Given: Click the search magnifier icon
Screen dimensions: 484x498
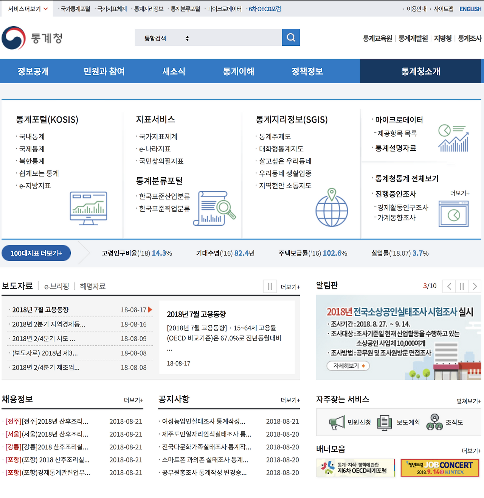Looking at the screenshot, I should coord(290,37).
